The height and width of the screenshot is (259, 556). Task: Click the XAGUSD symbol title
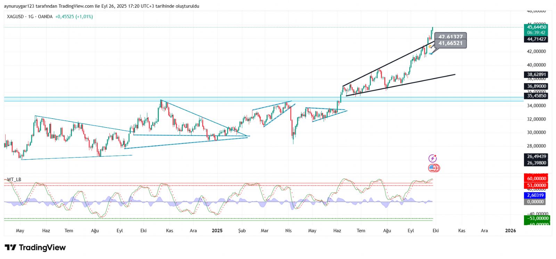pos(15,17)
